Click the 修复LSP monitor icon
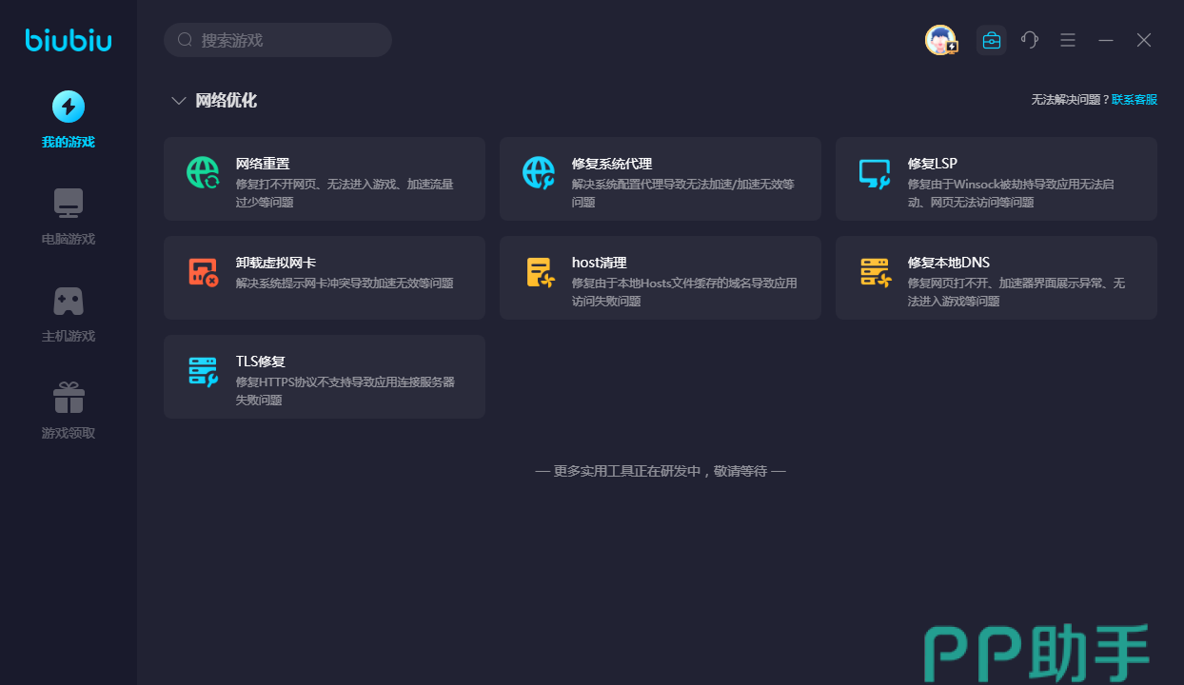The height and width of the screenshot is (685, 1184). pos(874,173)
